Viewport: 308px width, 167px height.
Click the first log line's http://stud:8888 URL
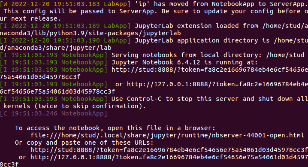210,70
